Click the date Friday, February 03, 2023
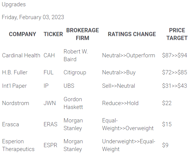 [33, 17]
